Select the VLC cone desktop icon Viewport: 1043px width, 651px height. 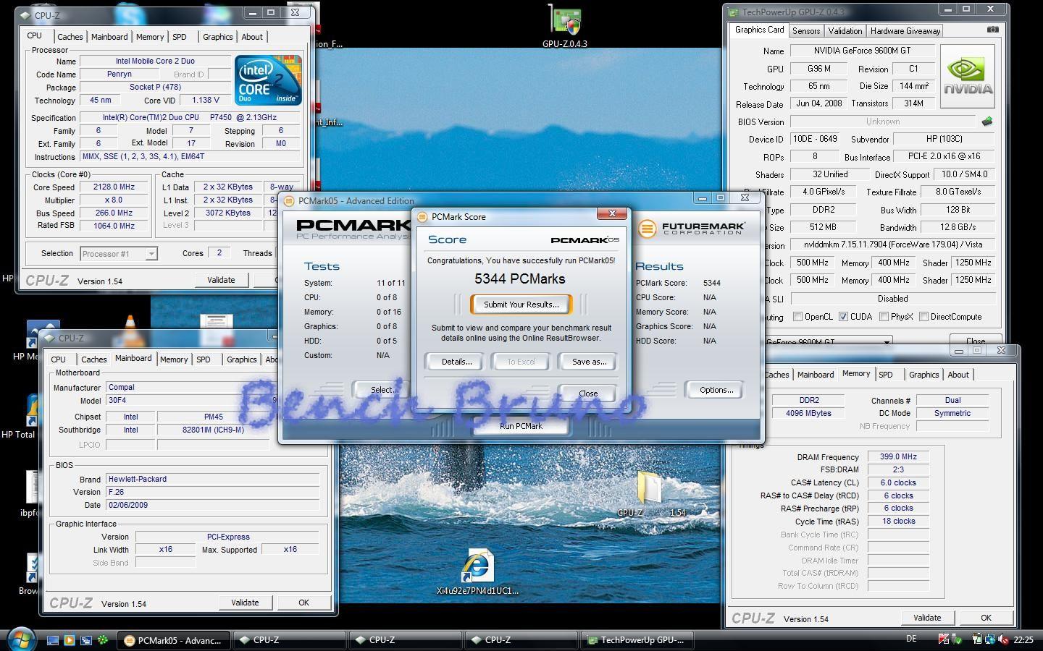tap(130, 327)
